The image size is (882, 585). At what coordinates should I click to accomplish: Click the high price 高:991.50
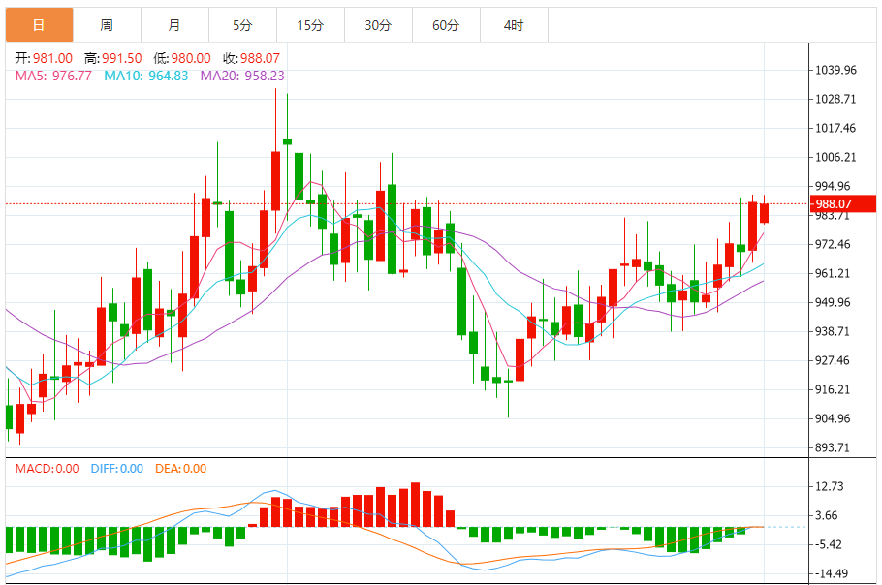point(113,58)
